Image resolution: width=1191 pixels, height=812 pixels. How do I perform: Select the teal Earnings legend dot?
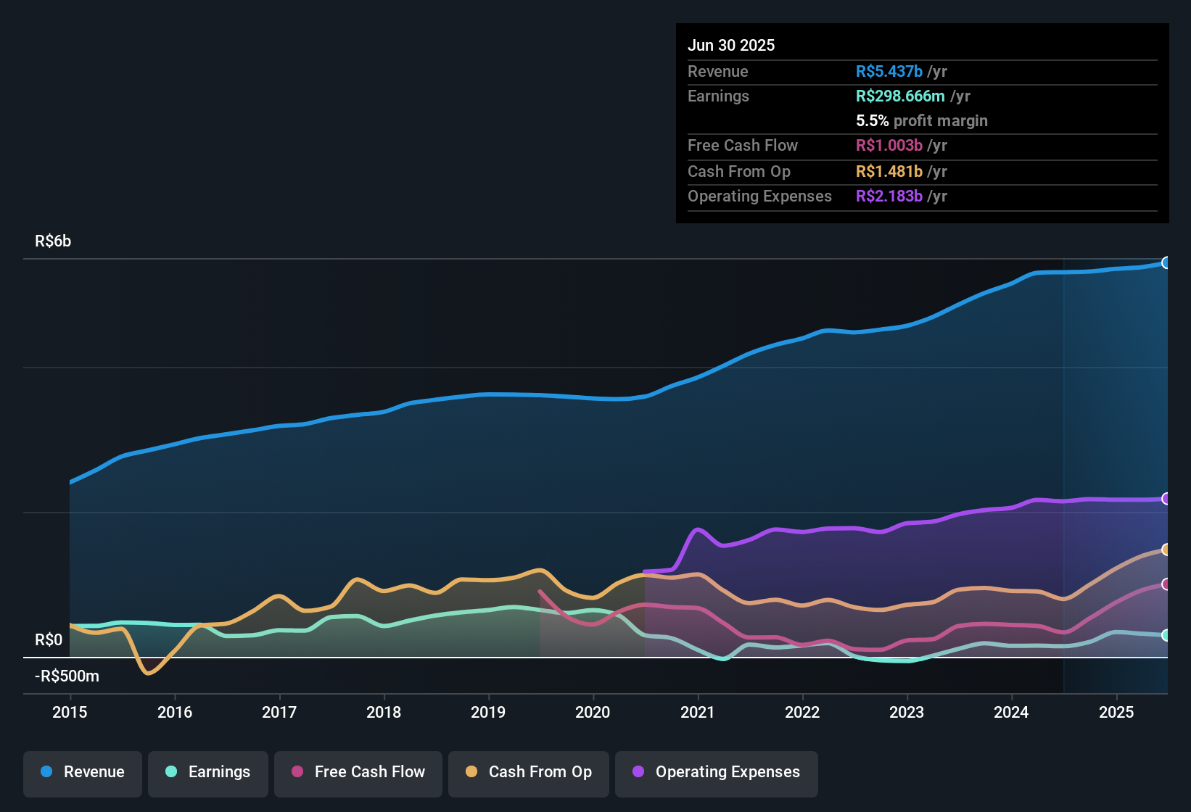click(171, 772)
